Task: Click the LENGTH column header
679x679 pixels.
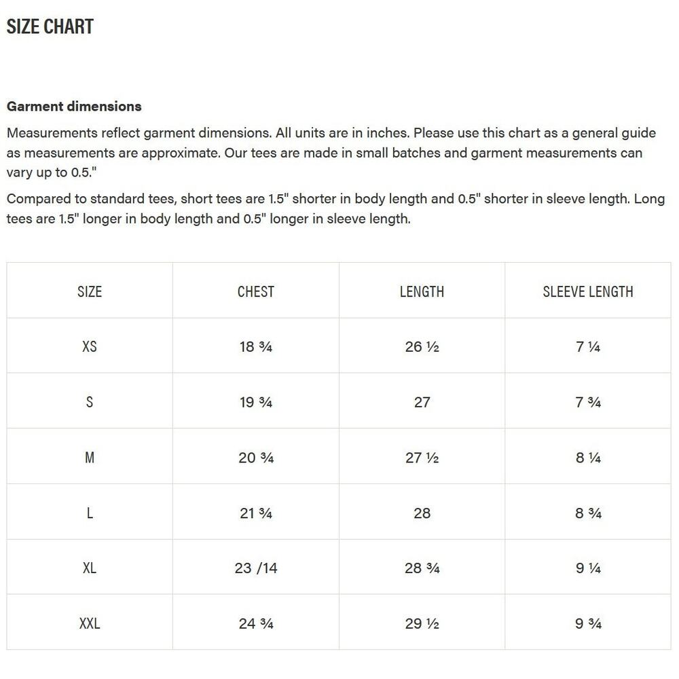Action: coord(422,291)
